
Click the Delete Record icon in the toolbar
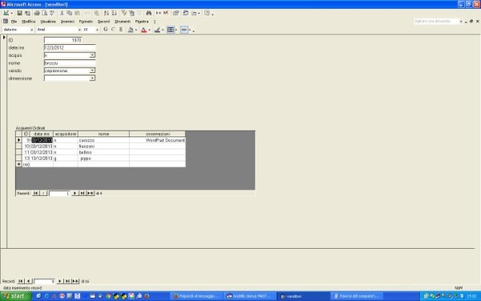pos(166,13)
